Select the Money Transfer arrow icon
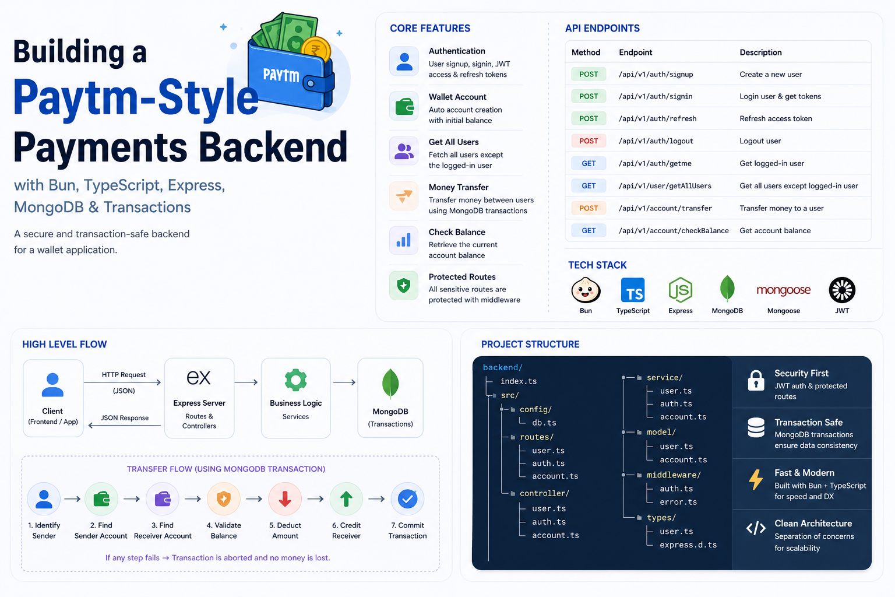Screen dimensions: 895x597 point(404,196)
